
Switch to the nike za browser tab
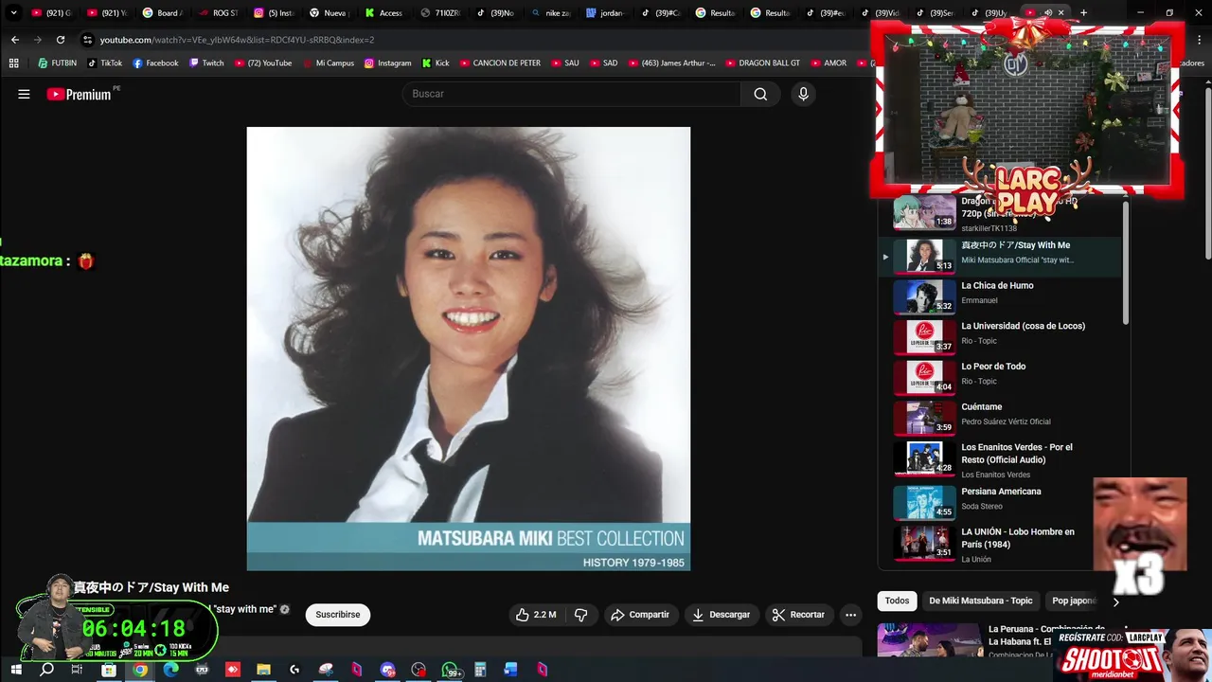(x=550, y=13)
